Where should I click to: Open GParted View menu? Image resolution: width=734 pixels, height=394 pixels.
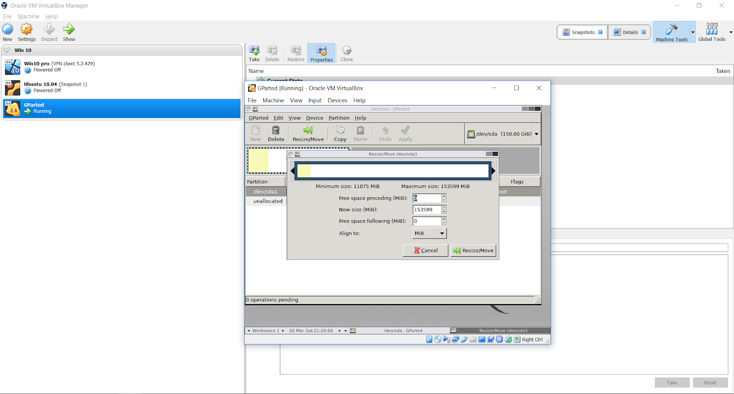pyautogui.click(x=295, y=118)
